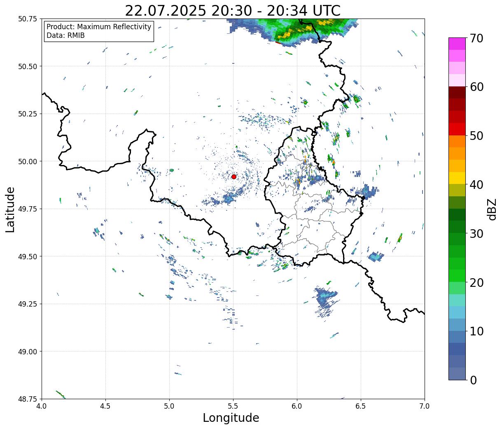Viewport: 502px width, 428px height.
Task: Click longitude tick label 4.0
Action: point(42,406)
